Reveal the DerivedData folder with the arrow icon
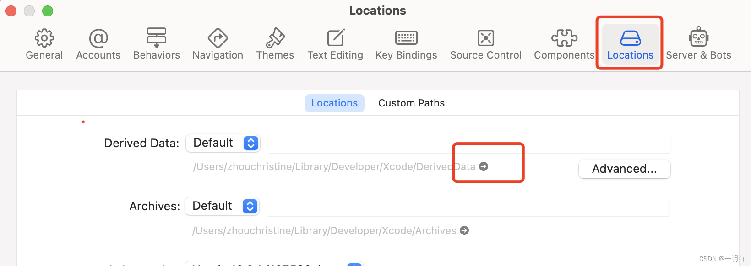The width and height of the screenshot is (751, 266). (484, 166)
